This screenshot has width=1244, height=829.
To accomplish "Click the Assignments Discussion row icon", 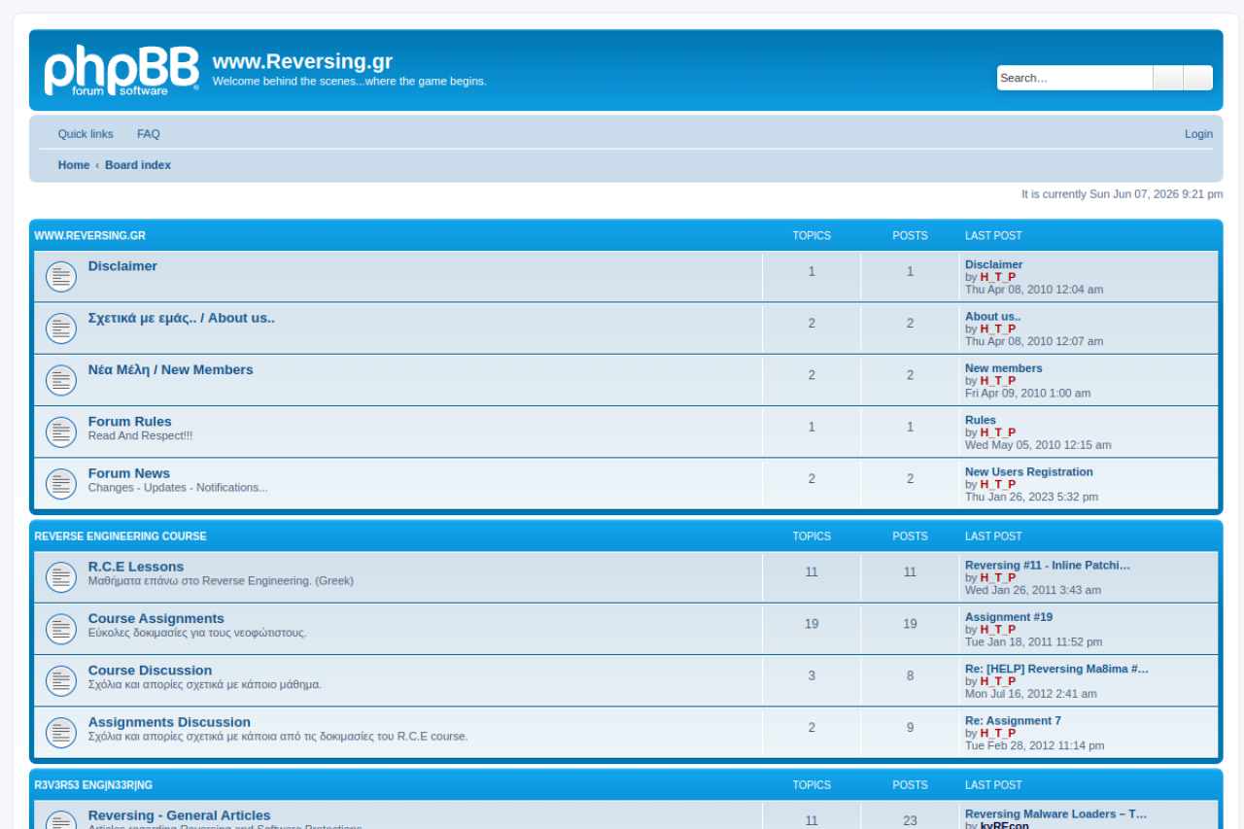I will pyautogui.click(x=61, y=733).
